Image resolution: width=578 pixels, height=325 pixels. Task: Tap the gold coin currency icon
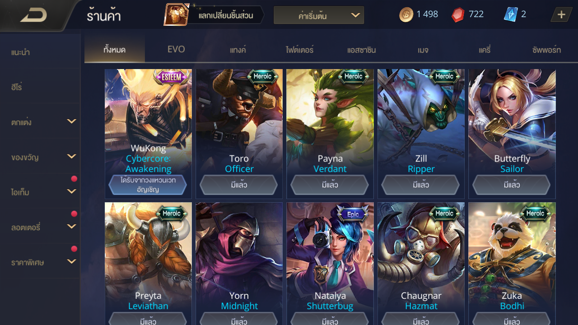(406, 15)
